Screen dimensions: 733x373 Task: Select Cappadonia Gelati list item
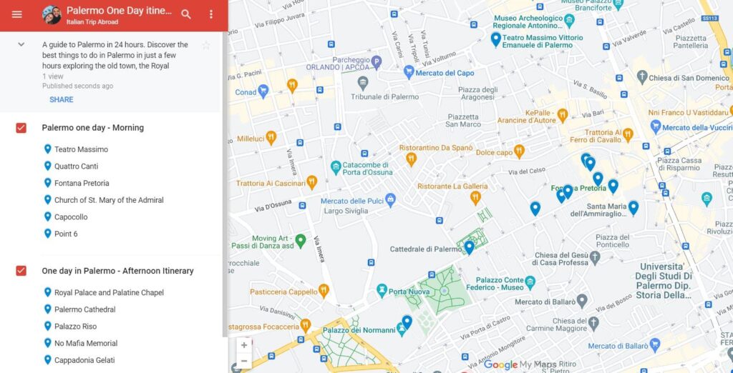click(x=84, y=360)
